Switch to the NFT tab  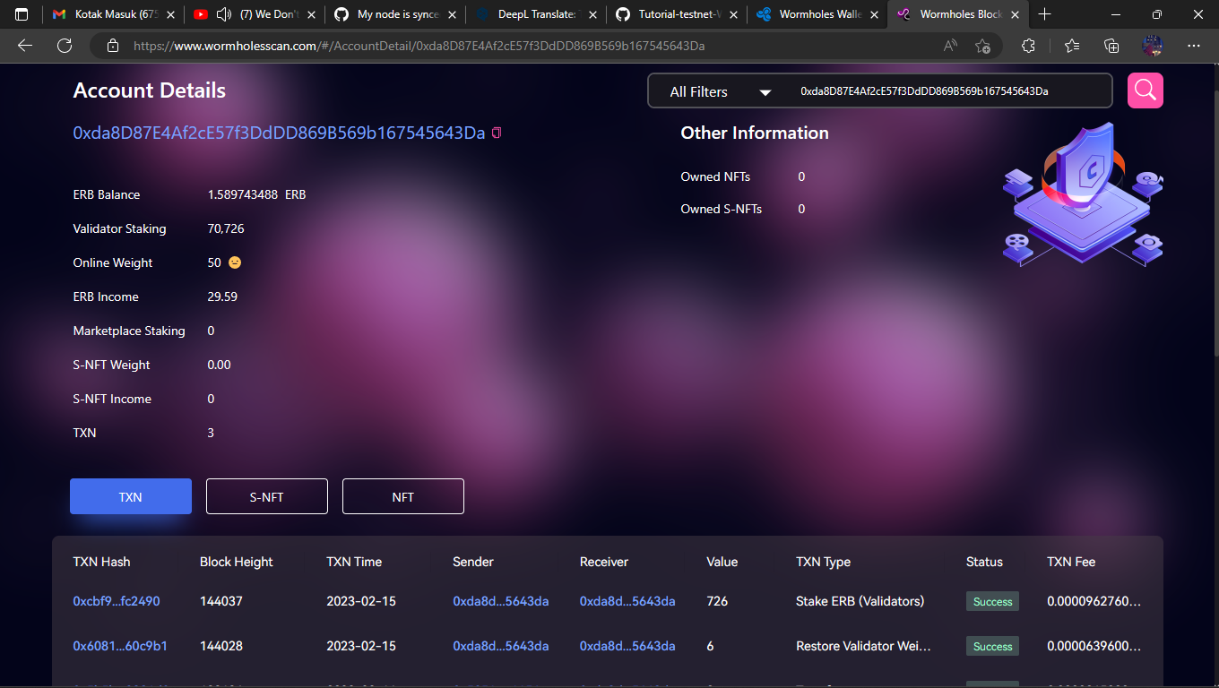click(x=402, y=495)
